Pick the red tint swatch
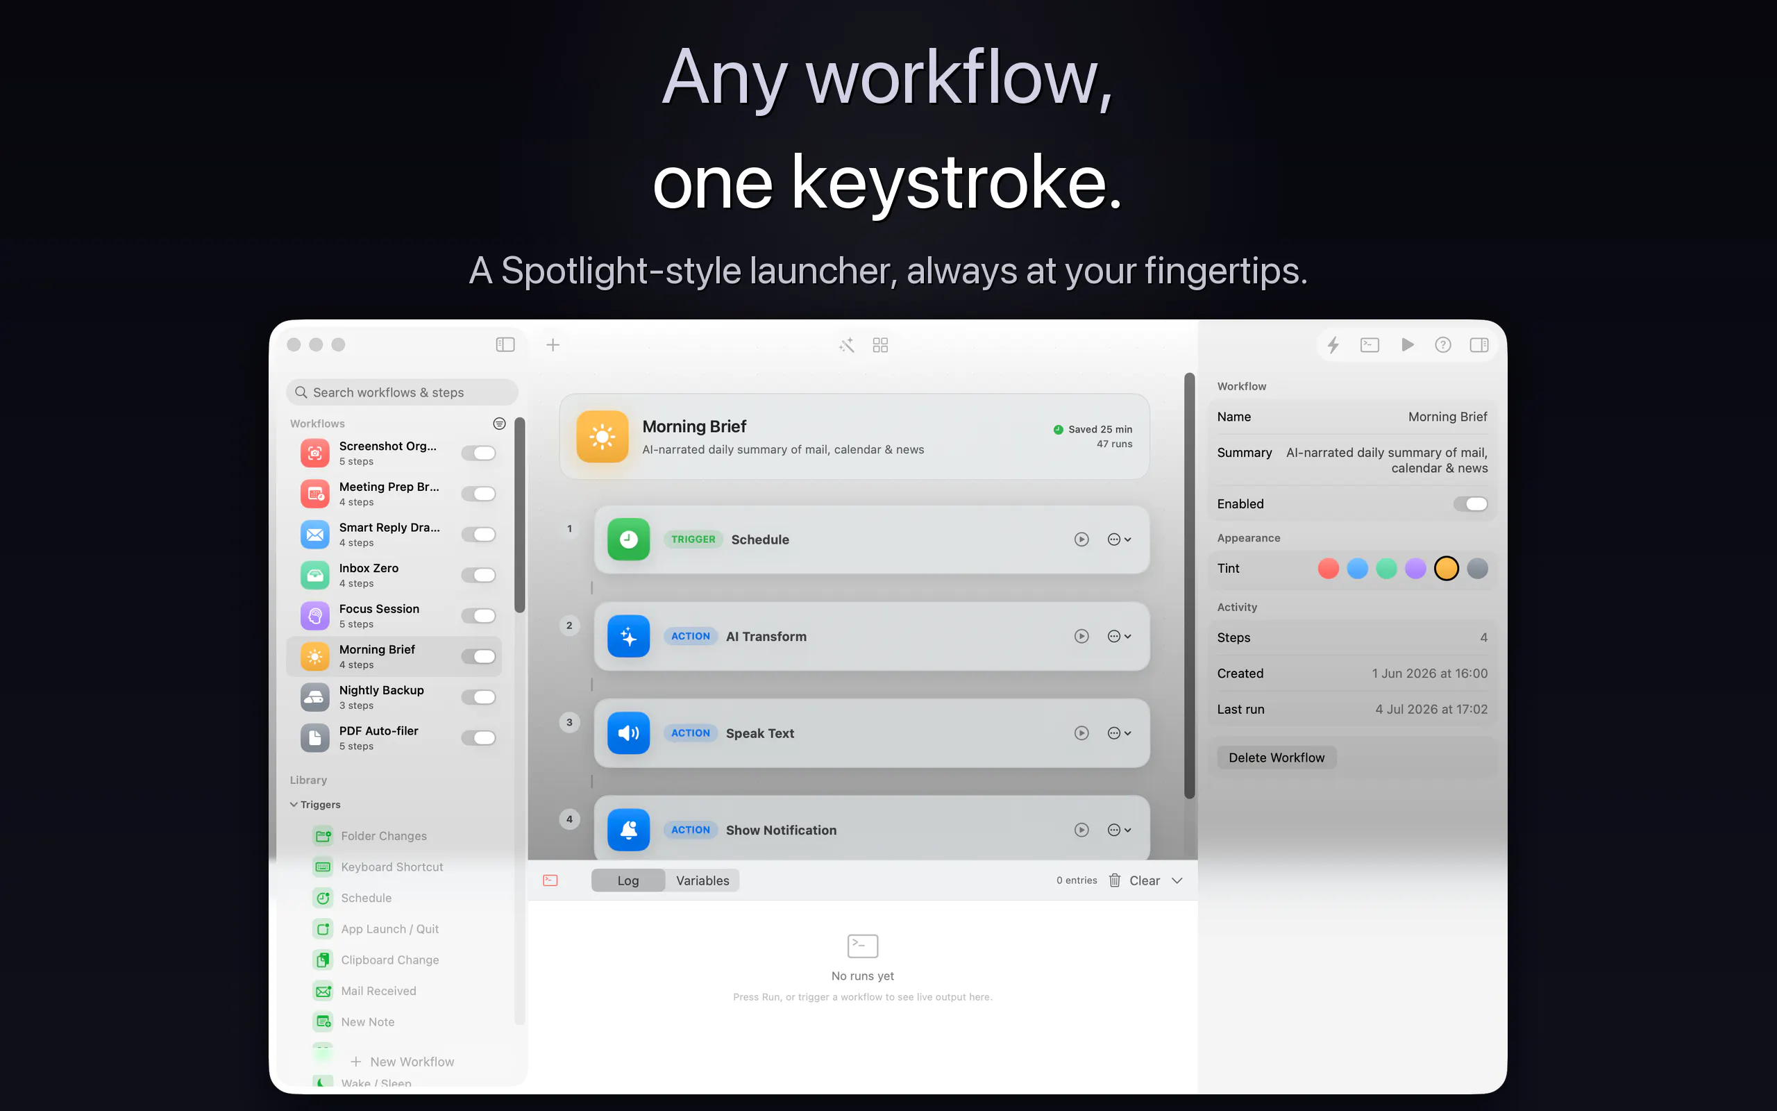The height and width of the screenshot is (1111, 1777). (1329, 568)
